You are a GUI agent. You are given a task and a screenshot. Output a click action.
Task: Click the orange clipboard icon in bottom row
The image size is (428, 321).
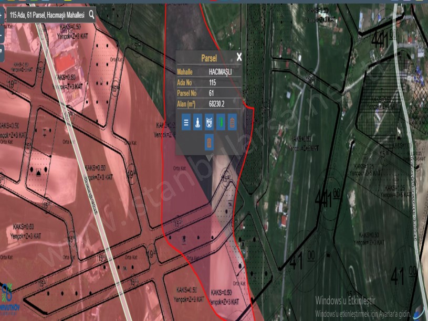tap(209, 142)
